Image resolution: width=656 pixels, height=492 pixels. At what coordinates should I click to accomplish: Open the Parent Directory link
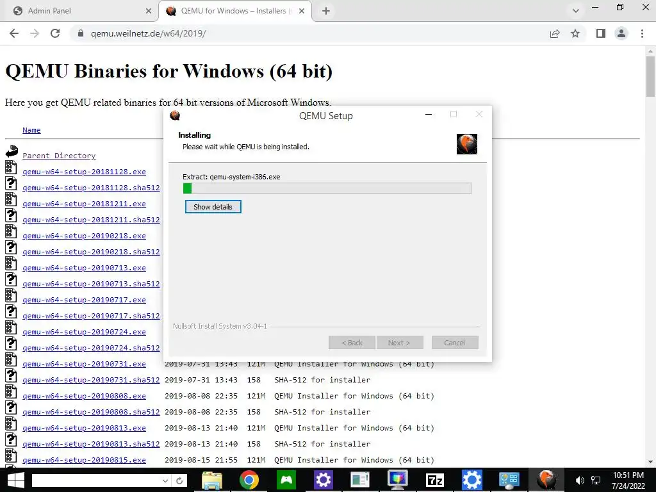pos(59,156)
